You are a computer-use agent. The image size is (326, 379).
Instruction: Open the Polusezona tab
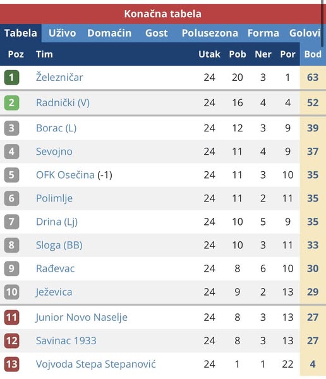point(210,33)
